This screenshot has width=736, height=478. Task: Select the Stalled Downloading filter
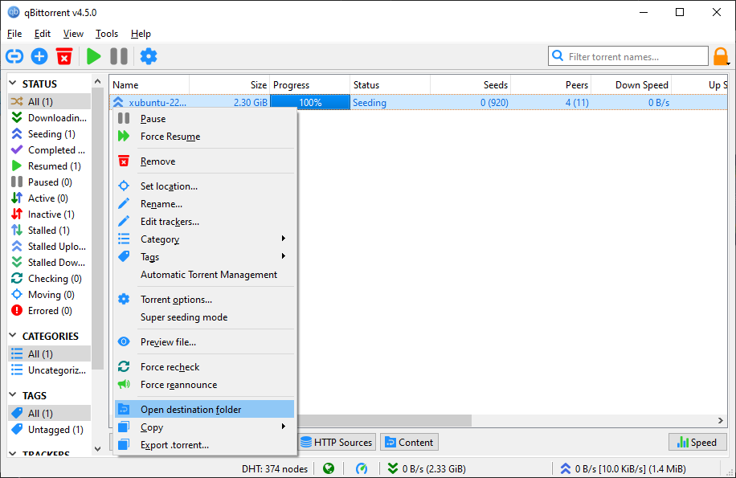[x=50, y=262]
